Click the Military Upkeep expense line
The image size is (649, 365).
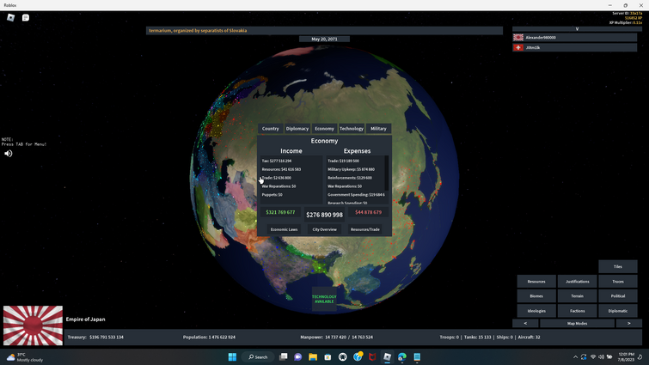pyautogui.click(x=351, y=169)
